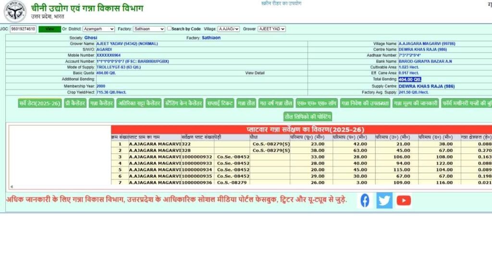
Task: Open the Factory dropdown showing Sathiaon
Action: (148, 29)
